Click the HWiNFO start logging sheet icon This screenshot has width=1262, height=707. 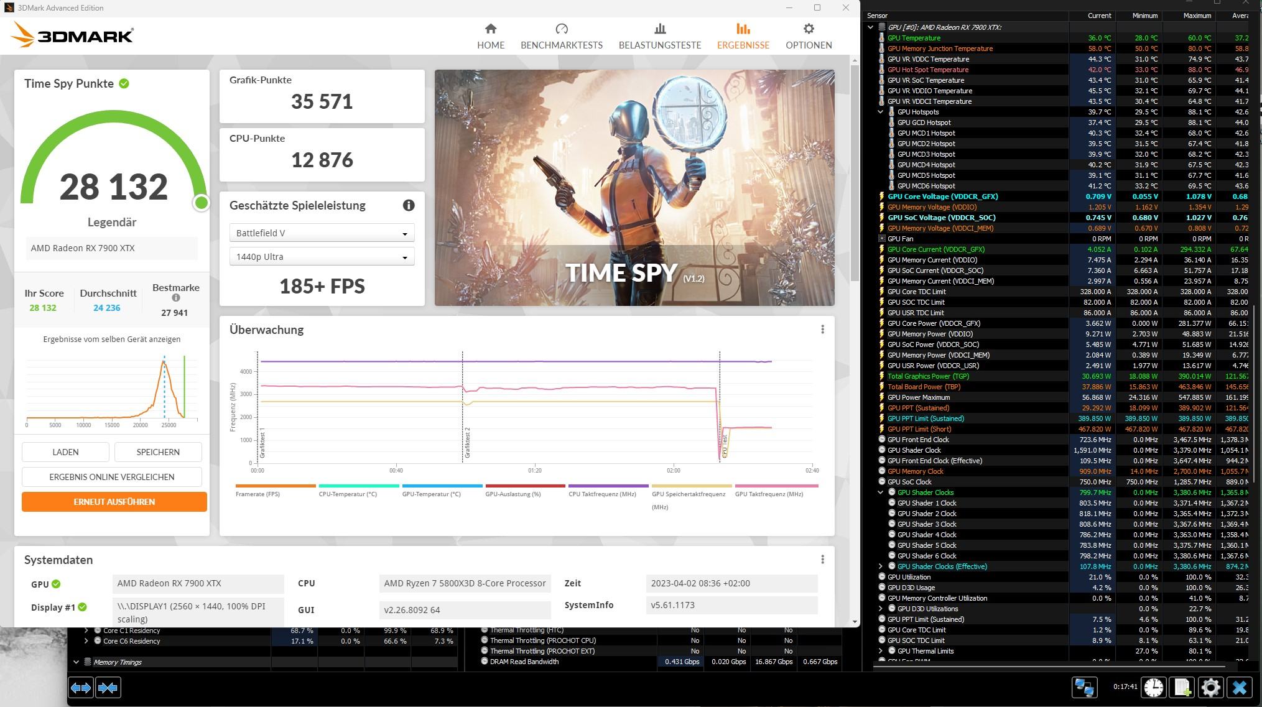tap(1182, 687)
